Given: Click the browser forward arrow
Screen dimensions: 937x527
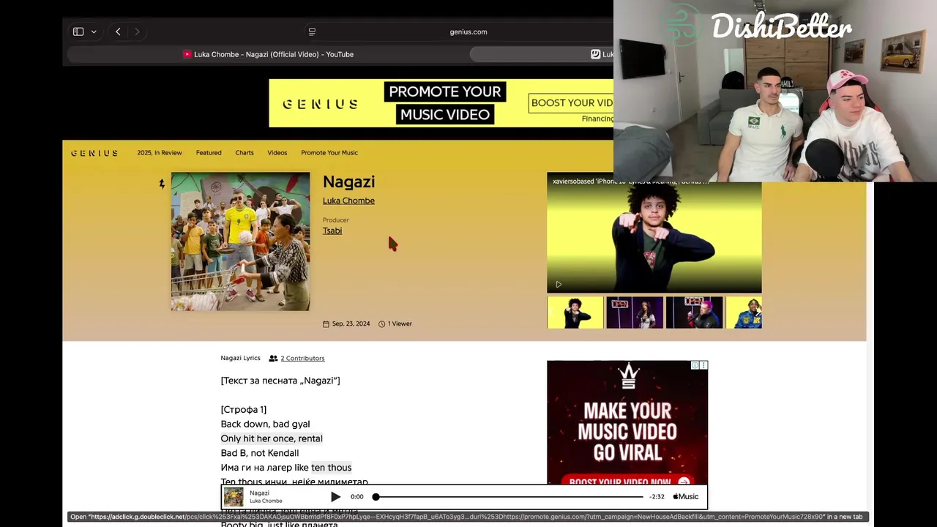Looking at the screenshot, I should [x=137, y=31].
